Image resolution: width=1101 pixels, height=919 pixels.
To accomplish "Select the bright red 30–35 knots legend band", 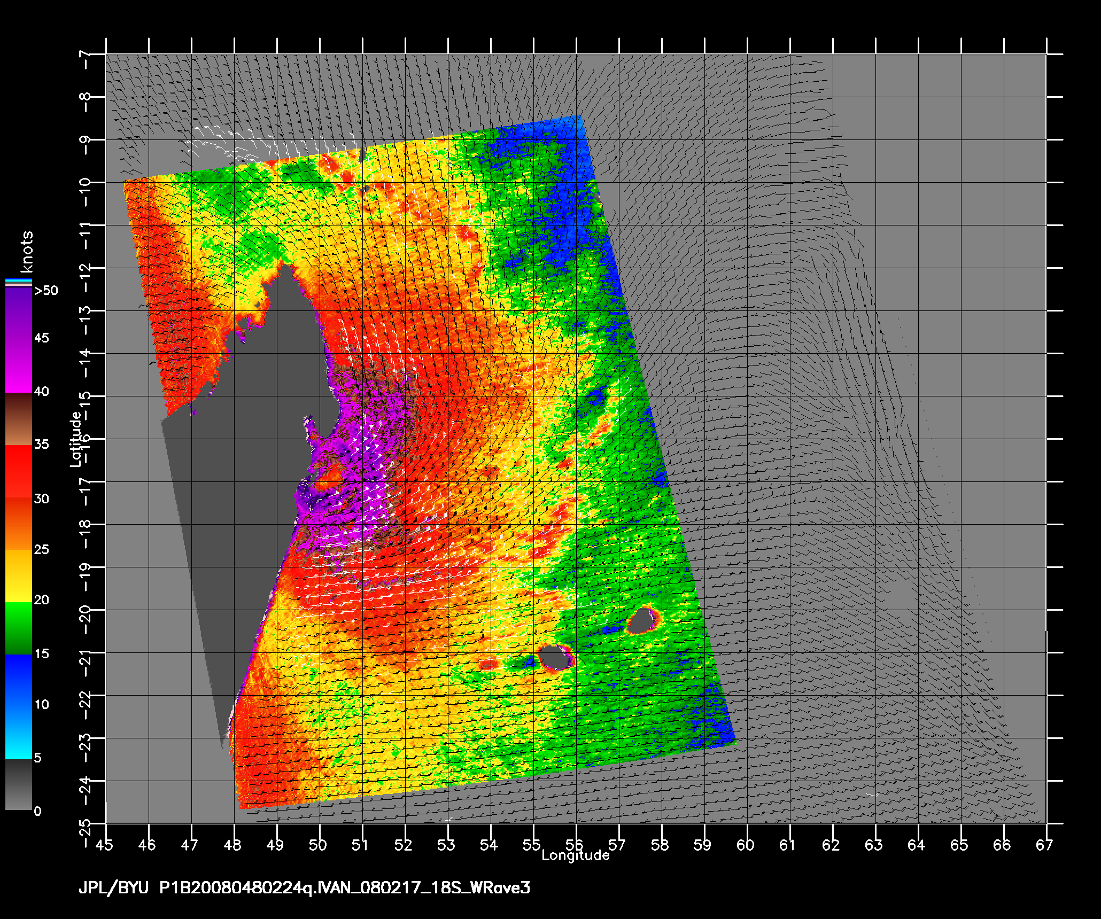I will pos(19,472).
